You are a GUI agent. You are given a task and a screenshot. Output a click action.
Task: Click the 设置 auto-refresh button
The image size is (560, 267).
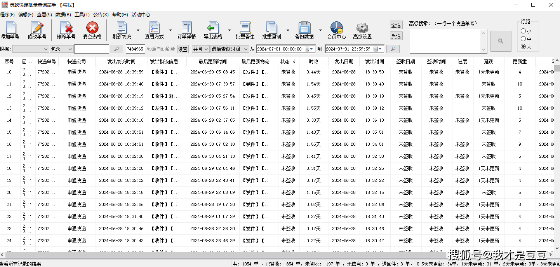click(183, 49)
